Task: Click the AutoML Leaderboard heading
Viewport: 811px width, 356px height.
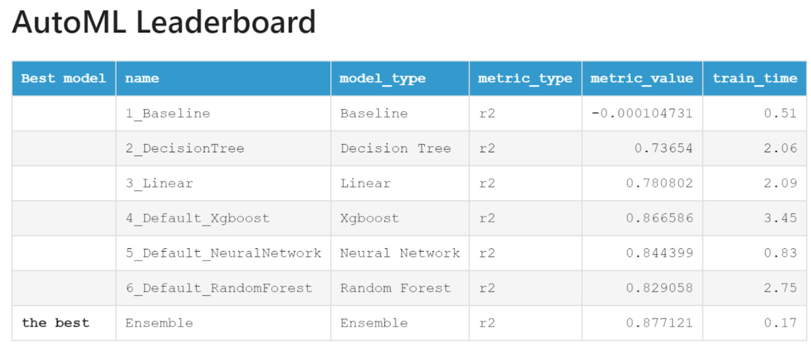Action: 164,23
